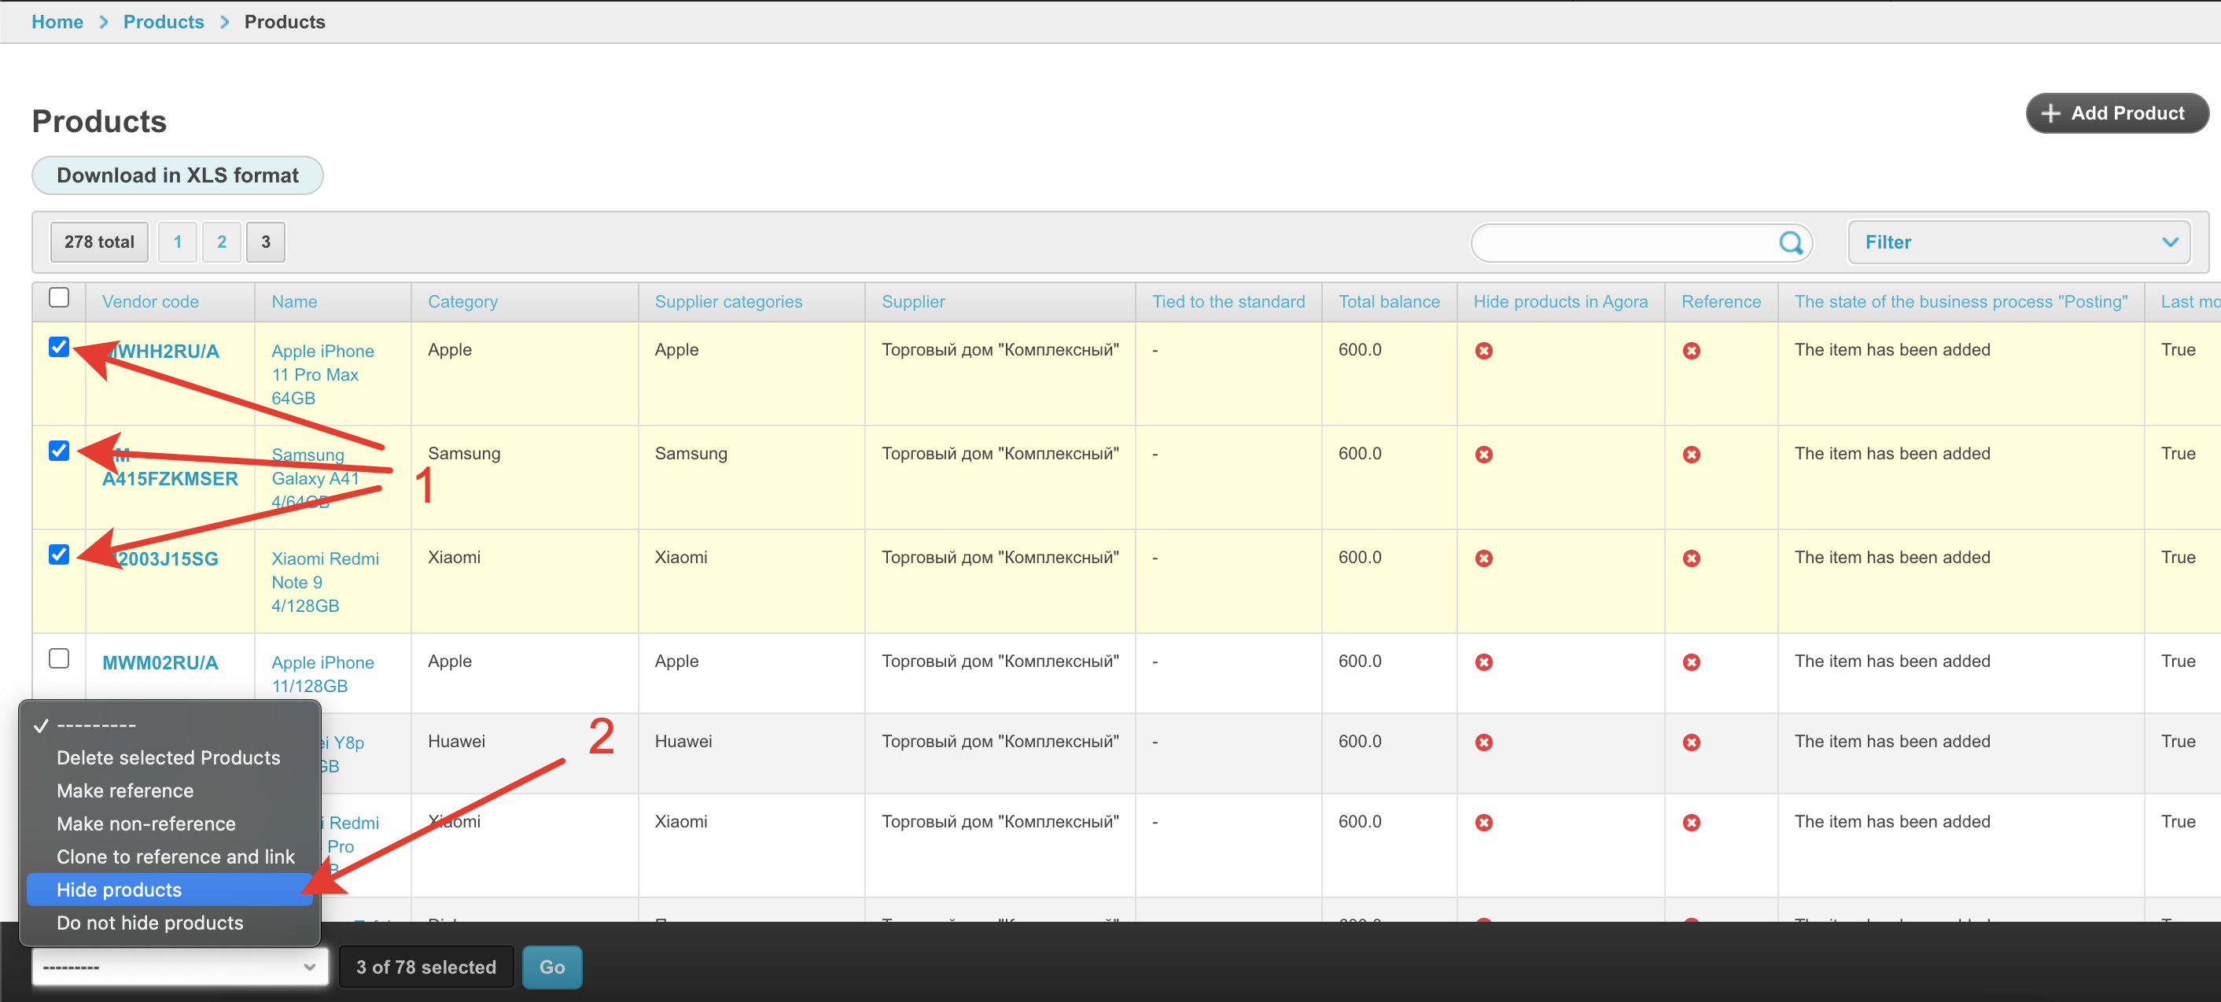Select Delete selected Products option
Viewport: 2221px width, 1002px height.
click(168, 757)
